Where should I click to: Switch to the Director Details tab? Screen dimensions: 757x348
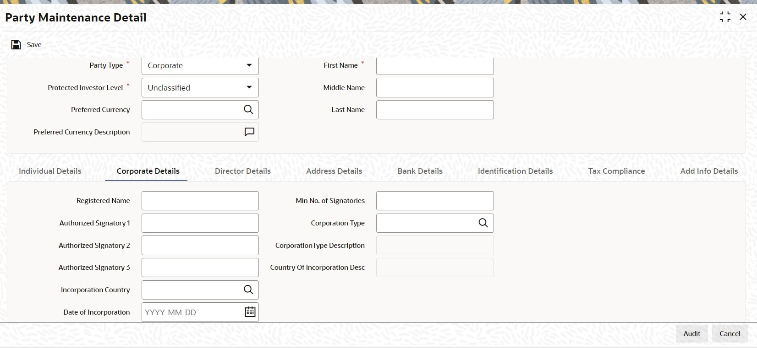pos(243,171)
